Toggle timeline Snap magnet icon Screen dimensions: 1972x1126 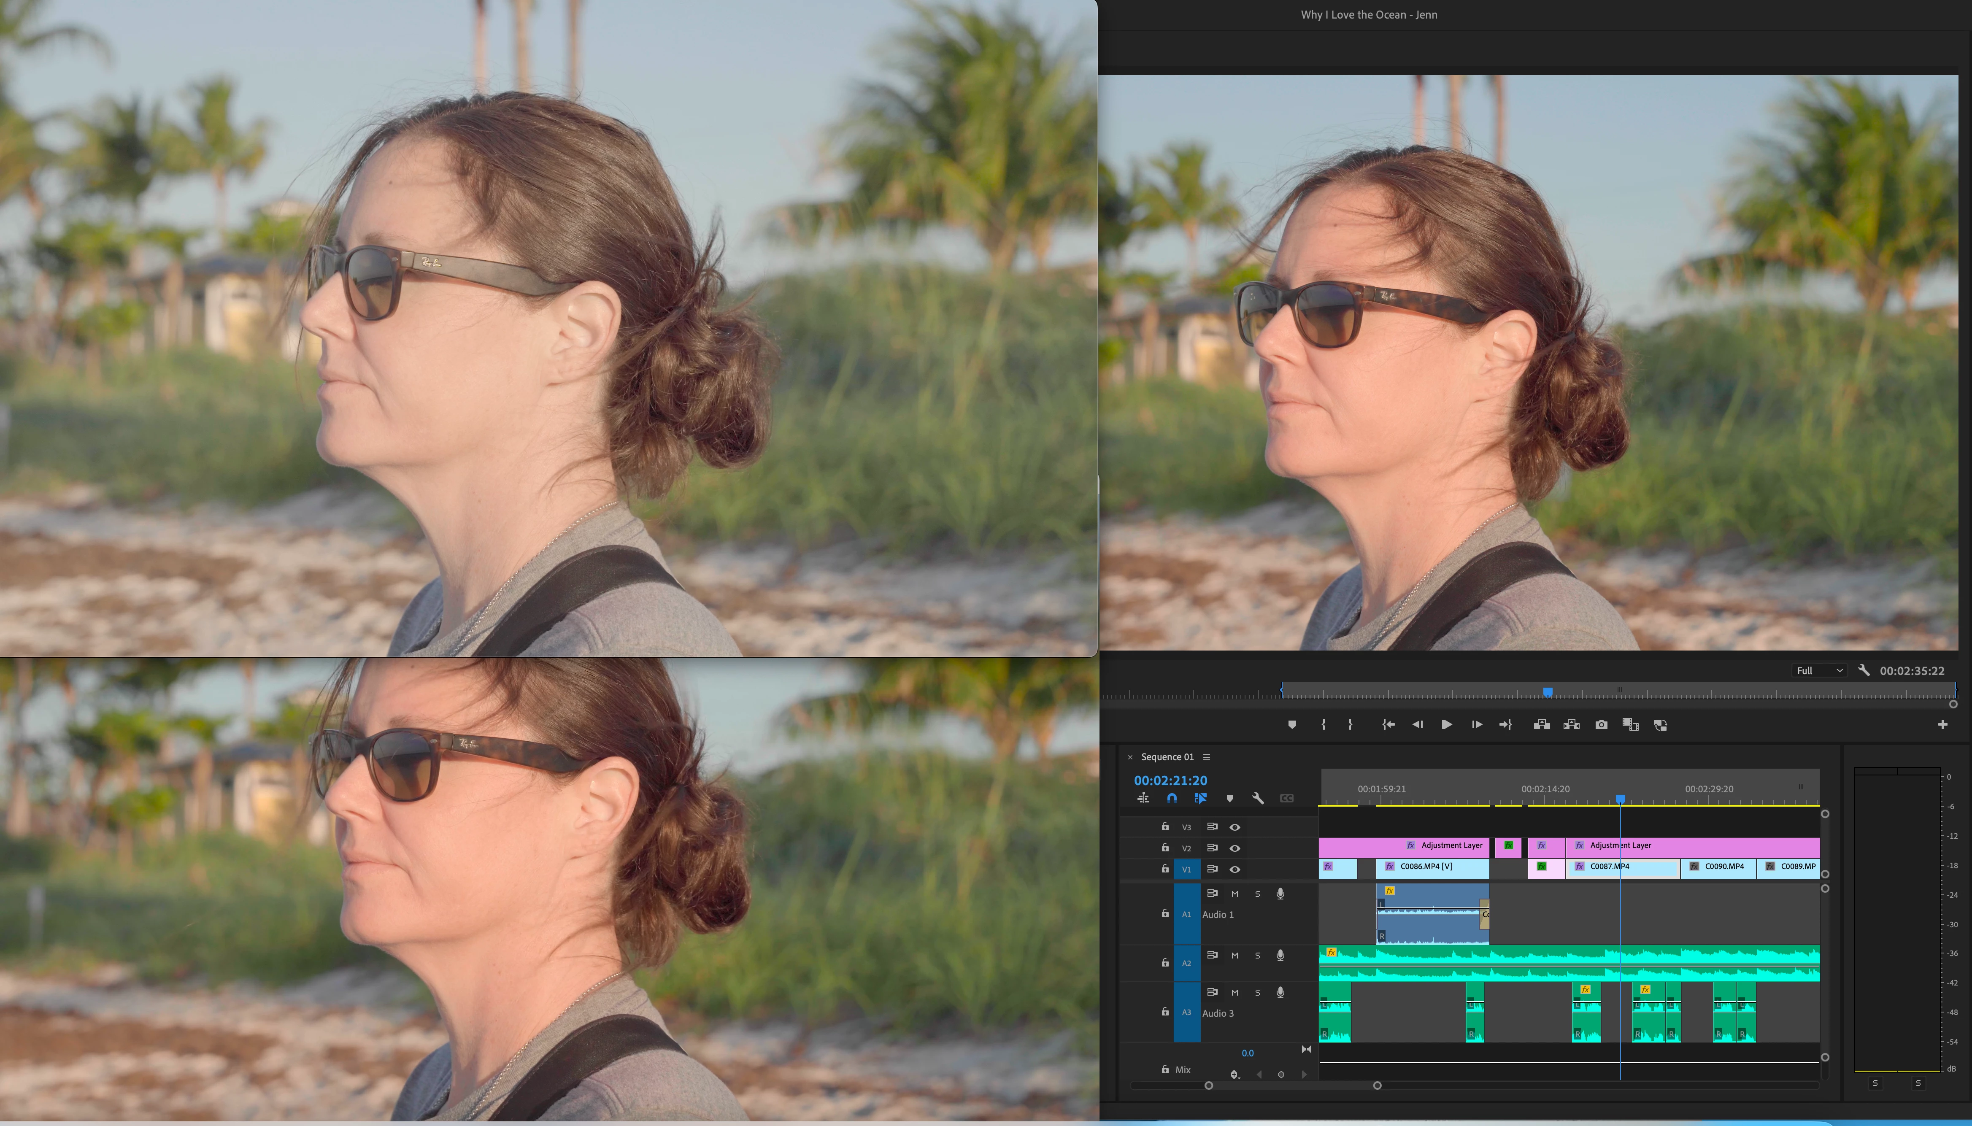[x=1172, y=798]
